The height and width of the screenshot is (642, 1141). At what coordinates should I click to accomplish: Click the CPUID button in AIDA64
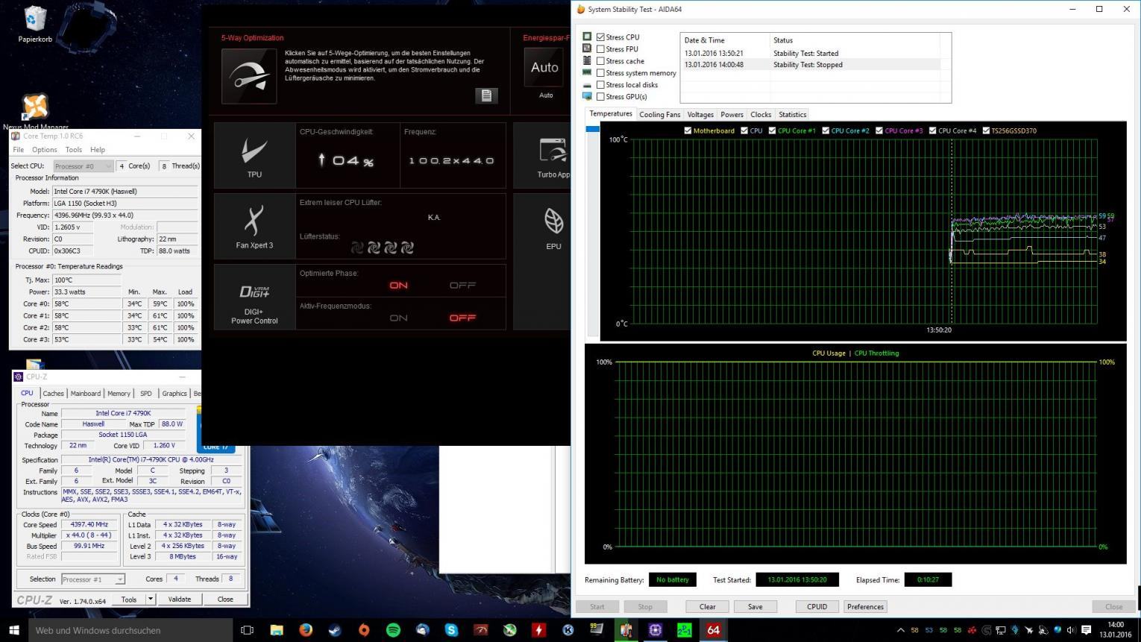click(817, 607)
